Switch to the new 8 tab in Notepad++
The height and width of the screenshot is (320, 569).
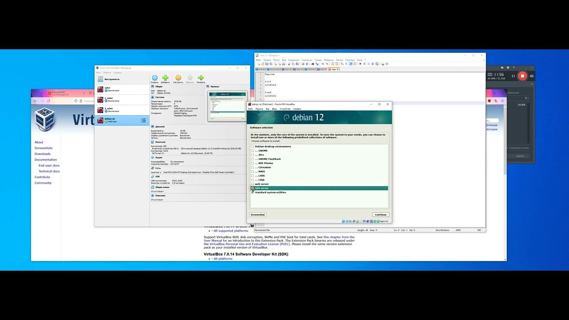[x=333, y=69]
